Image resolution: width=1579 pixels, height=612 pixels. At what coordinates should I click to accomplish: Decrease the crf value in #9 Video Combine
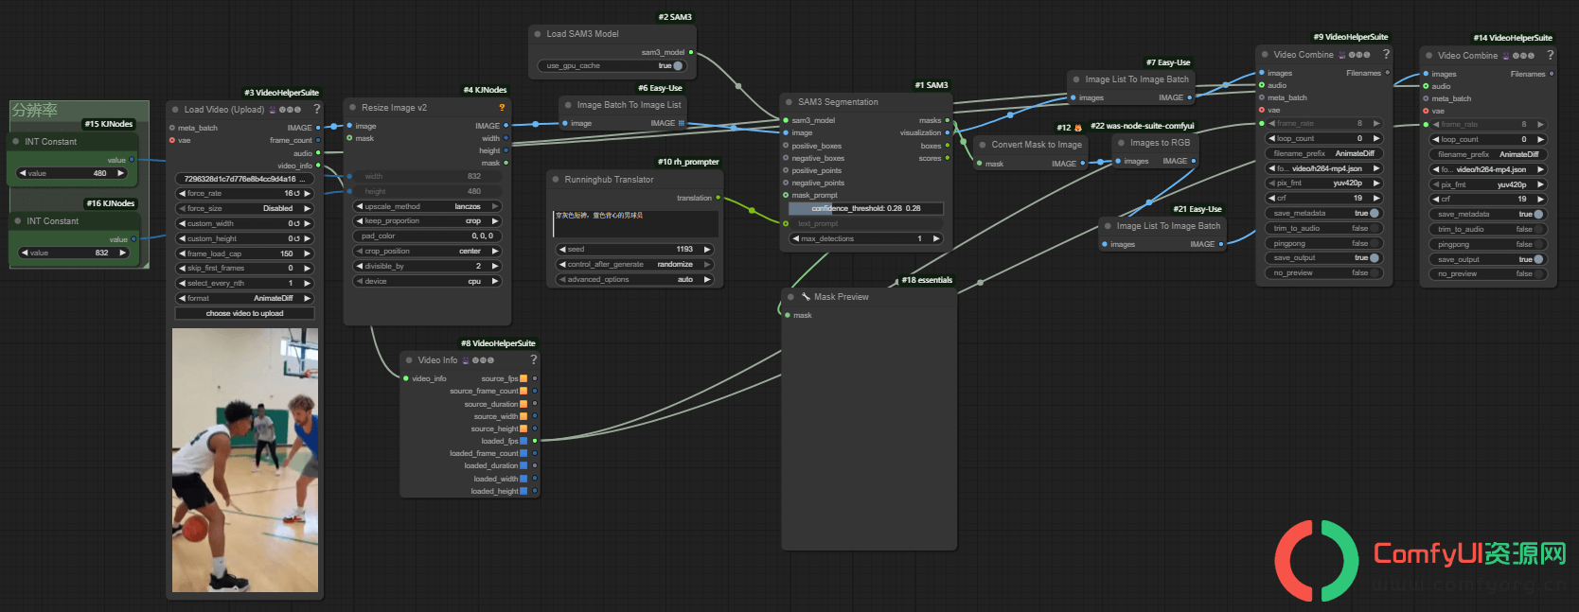click(1272, 199)
